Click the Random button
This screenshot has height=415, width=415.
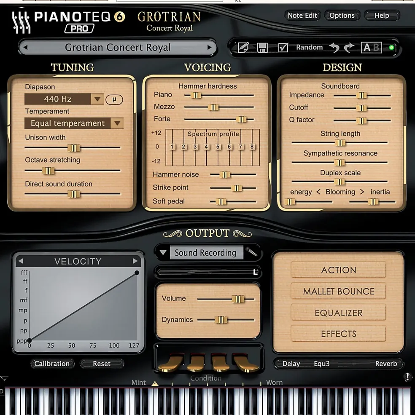[309, 47]
